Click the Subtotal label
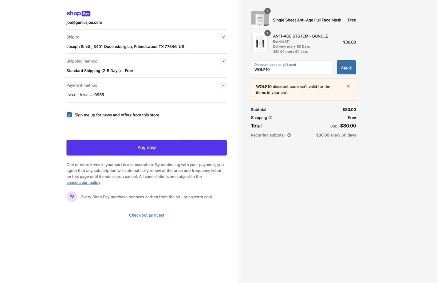The height and width of the screenshot is (283, 437). 259,109
